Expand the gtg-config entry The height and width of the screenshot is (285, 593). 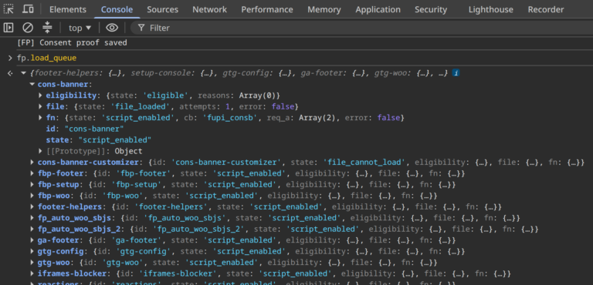[x=32, y=251]
